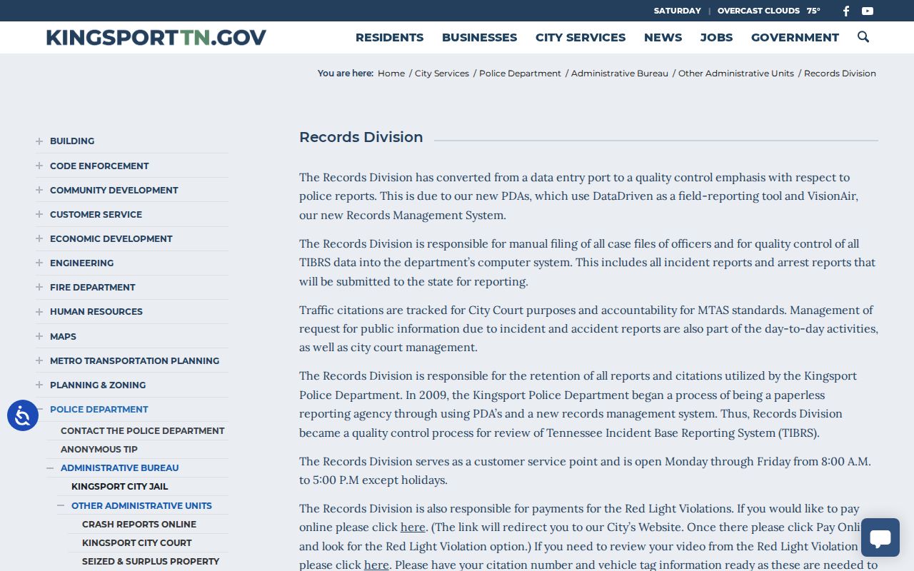Go to Home breadcrumb

[x=391, y=74]
